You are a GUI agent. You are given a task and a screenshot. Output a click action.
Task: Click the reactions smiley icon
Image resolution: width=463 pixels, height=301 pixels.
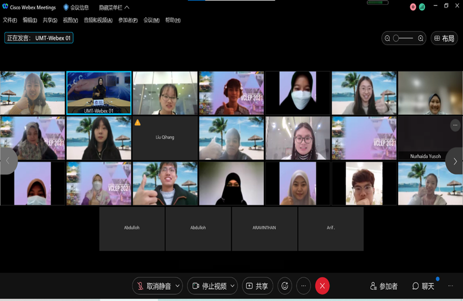[285, 286]
